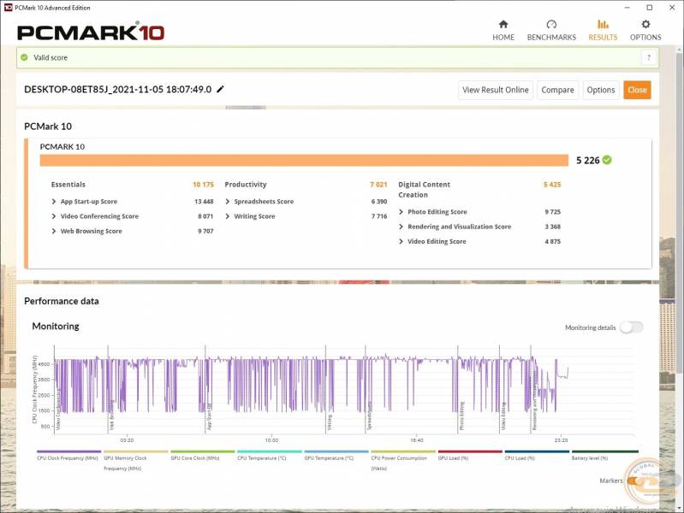Click the PCMark 10 title bar app icon
Image resolution: width=684 pixels, height=513 pixels.
[8, 8]
